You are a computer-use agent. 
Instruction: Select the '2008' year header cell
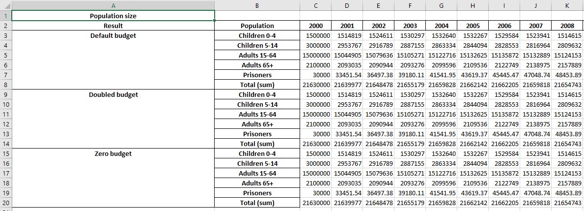[x=567, y=26]
